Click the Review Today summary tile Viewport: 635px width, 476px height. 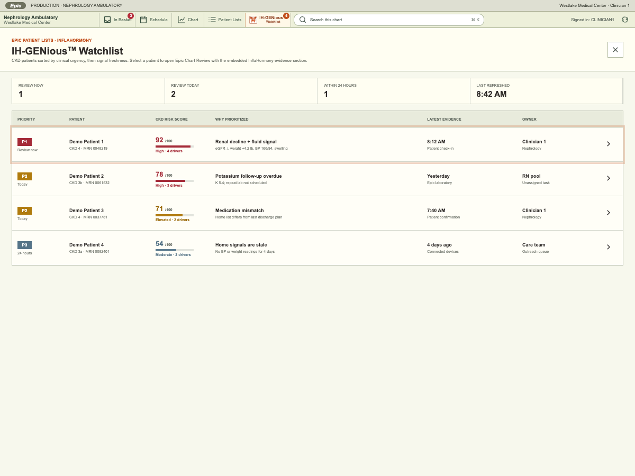(241, 91)
